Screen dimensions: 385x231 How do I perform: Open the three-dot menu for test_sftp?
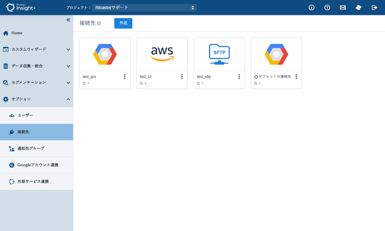[x=239, y=77]
